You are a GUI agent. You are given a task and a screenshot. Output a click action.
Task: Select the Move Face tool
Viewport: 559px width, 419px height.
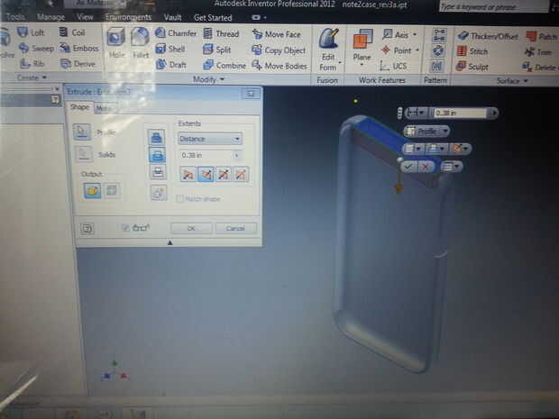(x=277, y=34)
